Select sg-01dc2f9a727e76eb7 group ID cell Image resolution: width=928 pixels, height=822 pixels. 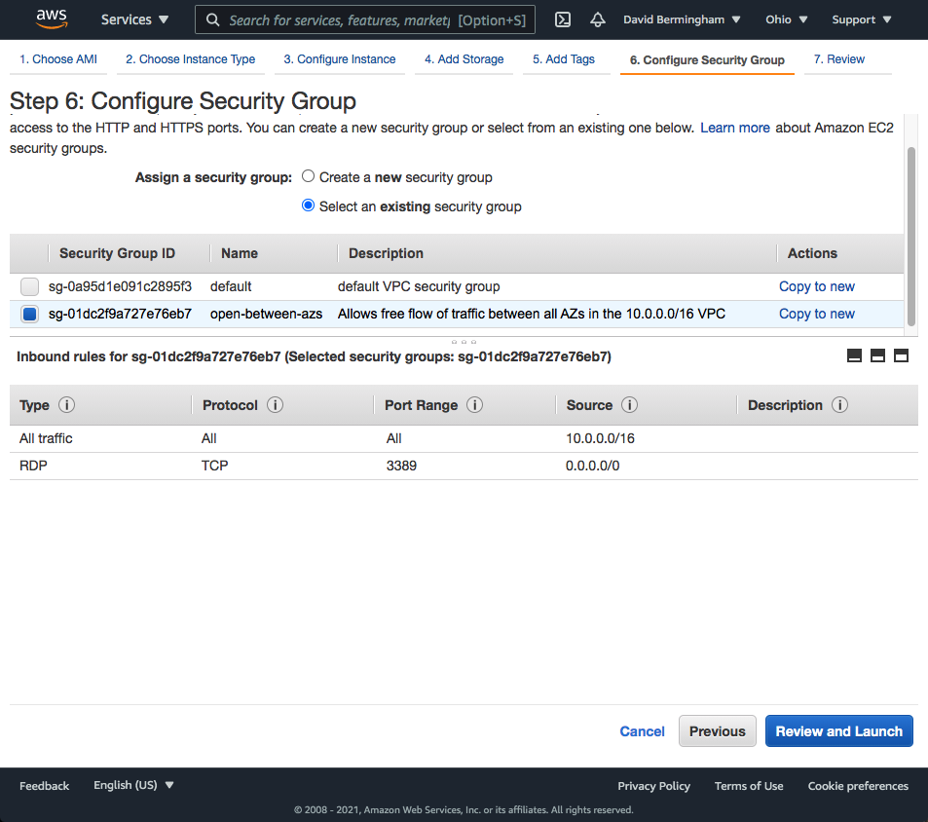click(x=120, y=314)
